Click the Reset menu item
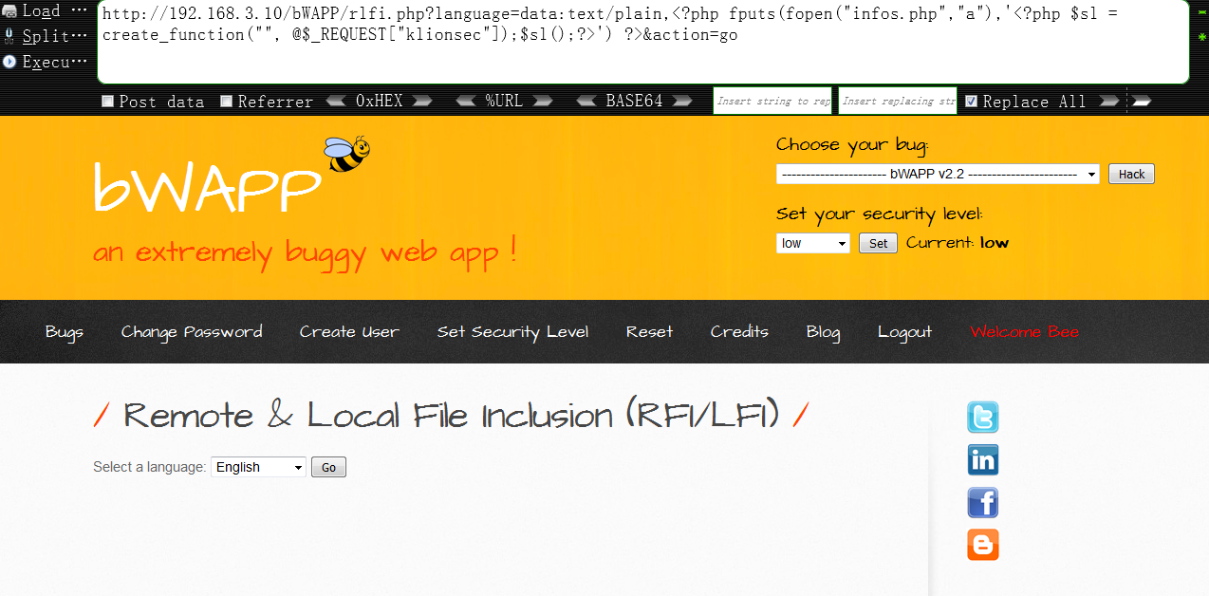 [649, 331]
